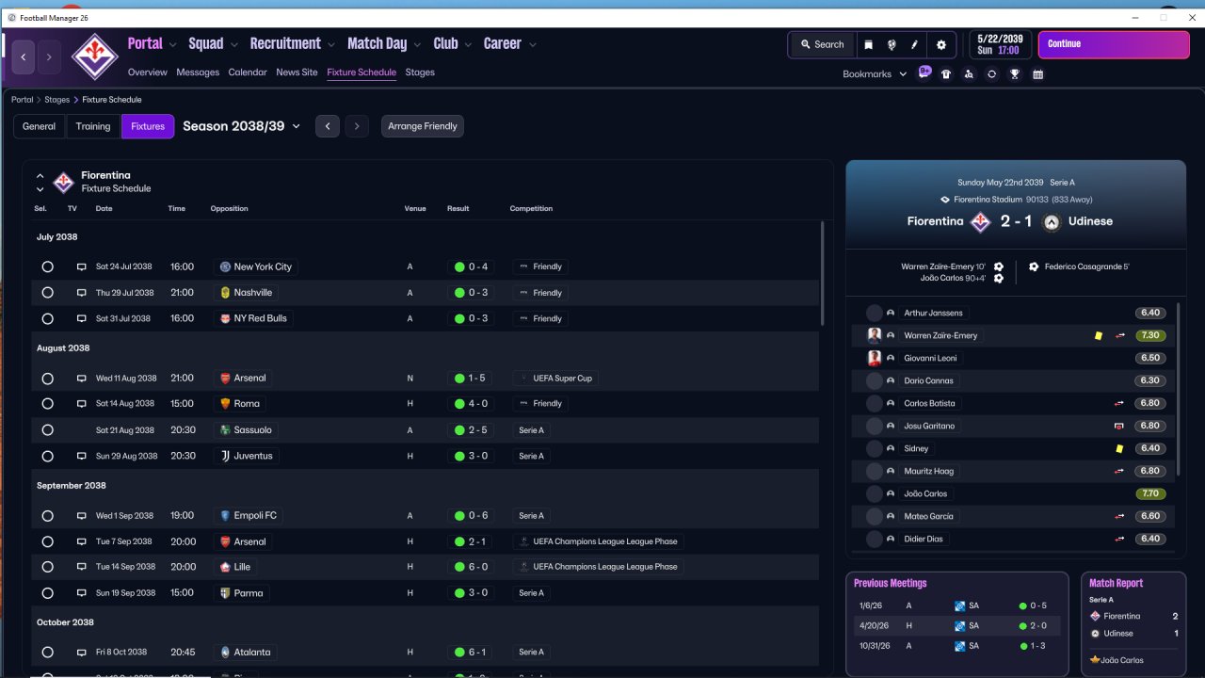Click the Search field
This screenshot has height=678, width=1205.
pyautogui.click(x=822, y=44)
